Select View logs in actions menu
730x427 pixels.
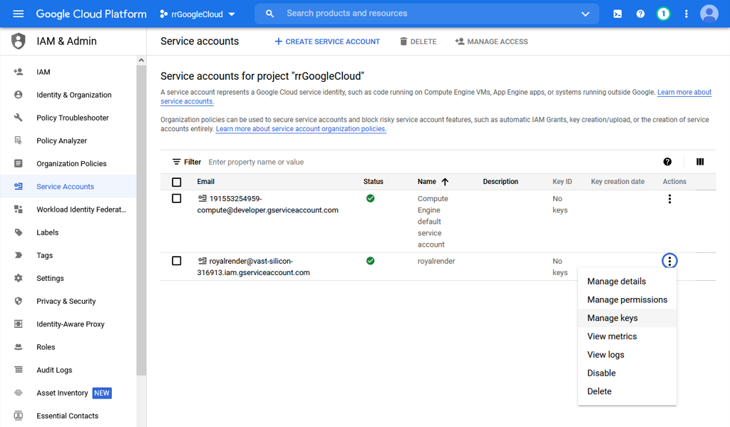coord(627,355)
